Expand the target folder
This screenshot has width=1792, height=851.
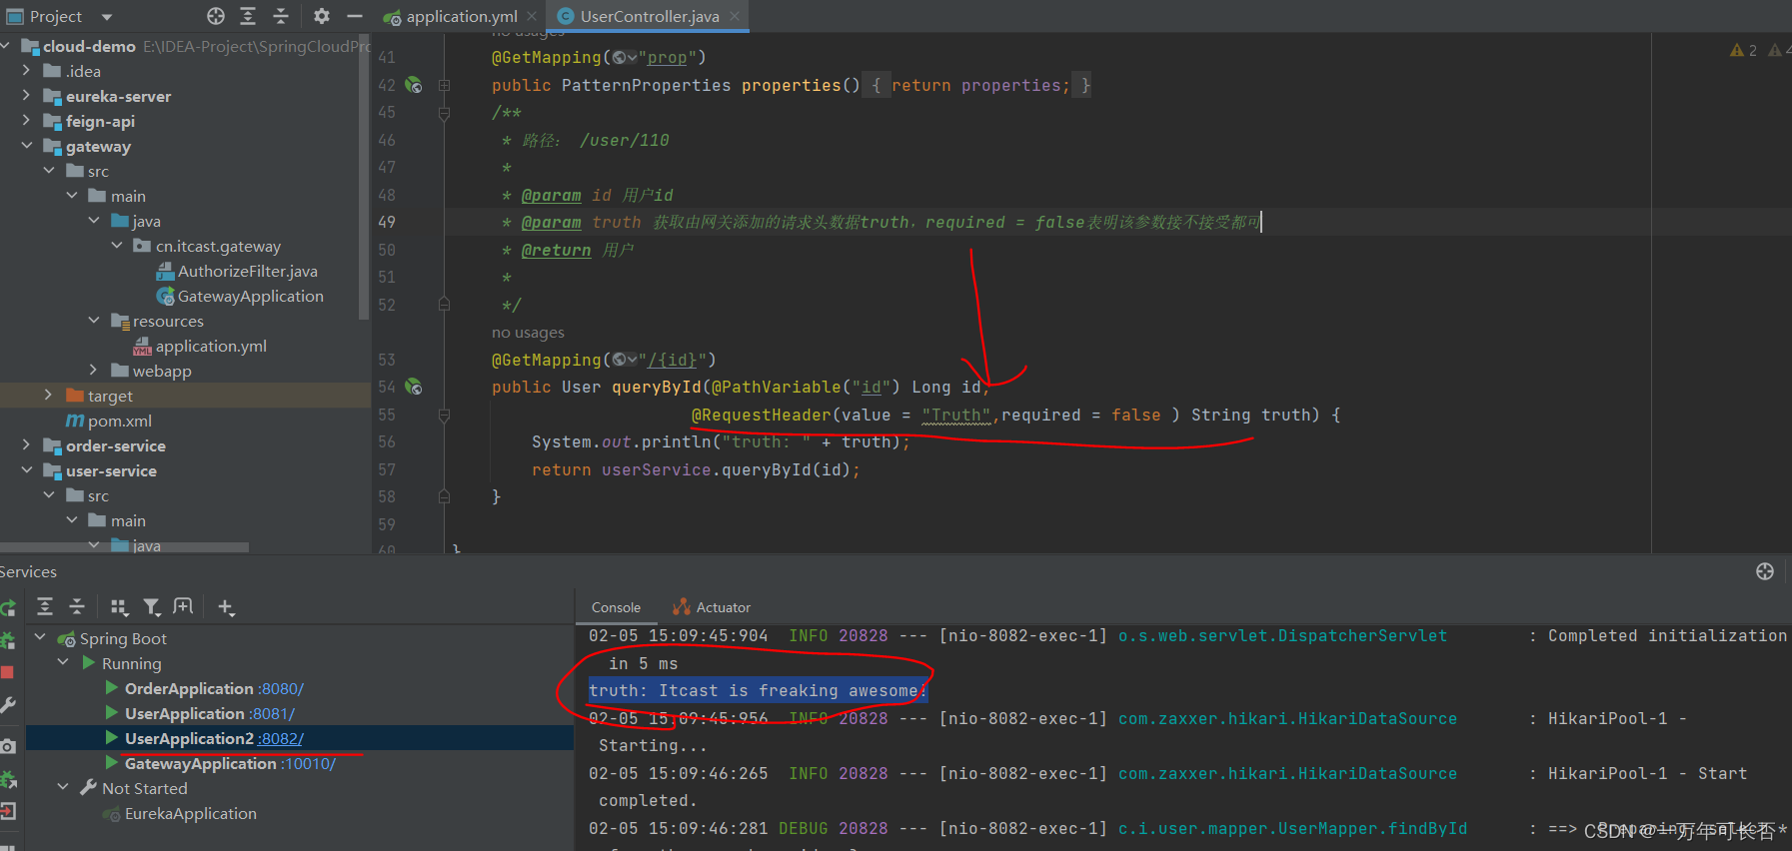pos(49,396)
